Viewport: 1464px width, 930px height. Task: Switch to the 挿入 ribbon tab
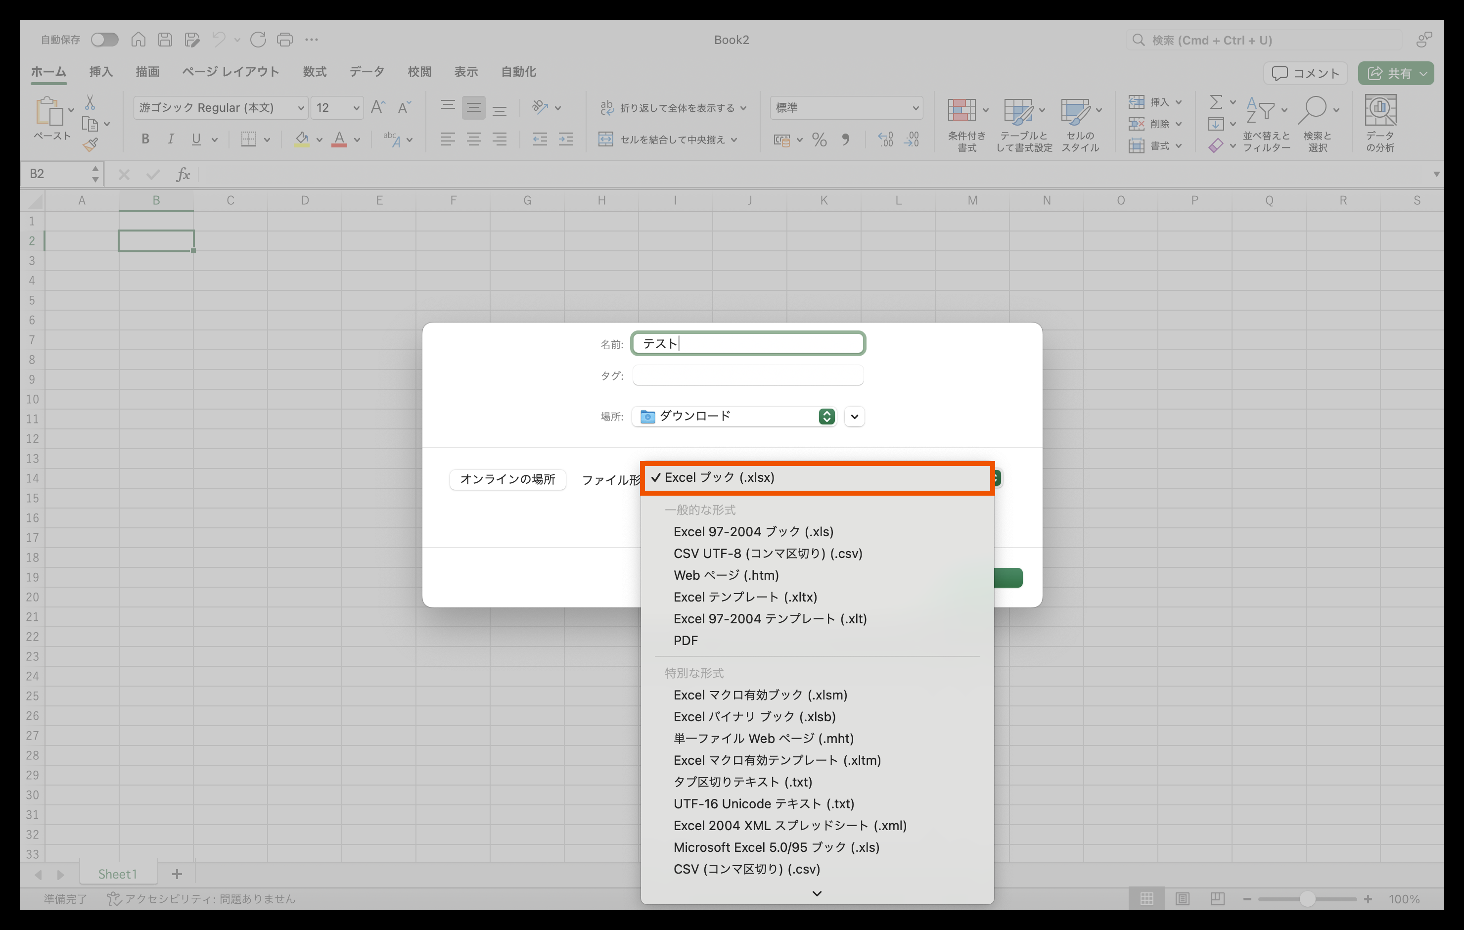[x=101, y=72]
